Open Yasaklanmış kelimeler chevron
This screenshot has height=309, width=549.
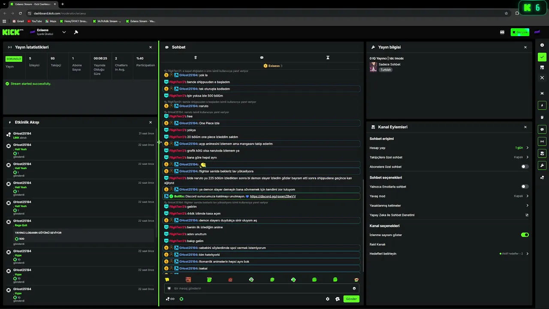click(x=528, y=206)
